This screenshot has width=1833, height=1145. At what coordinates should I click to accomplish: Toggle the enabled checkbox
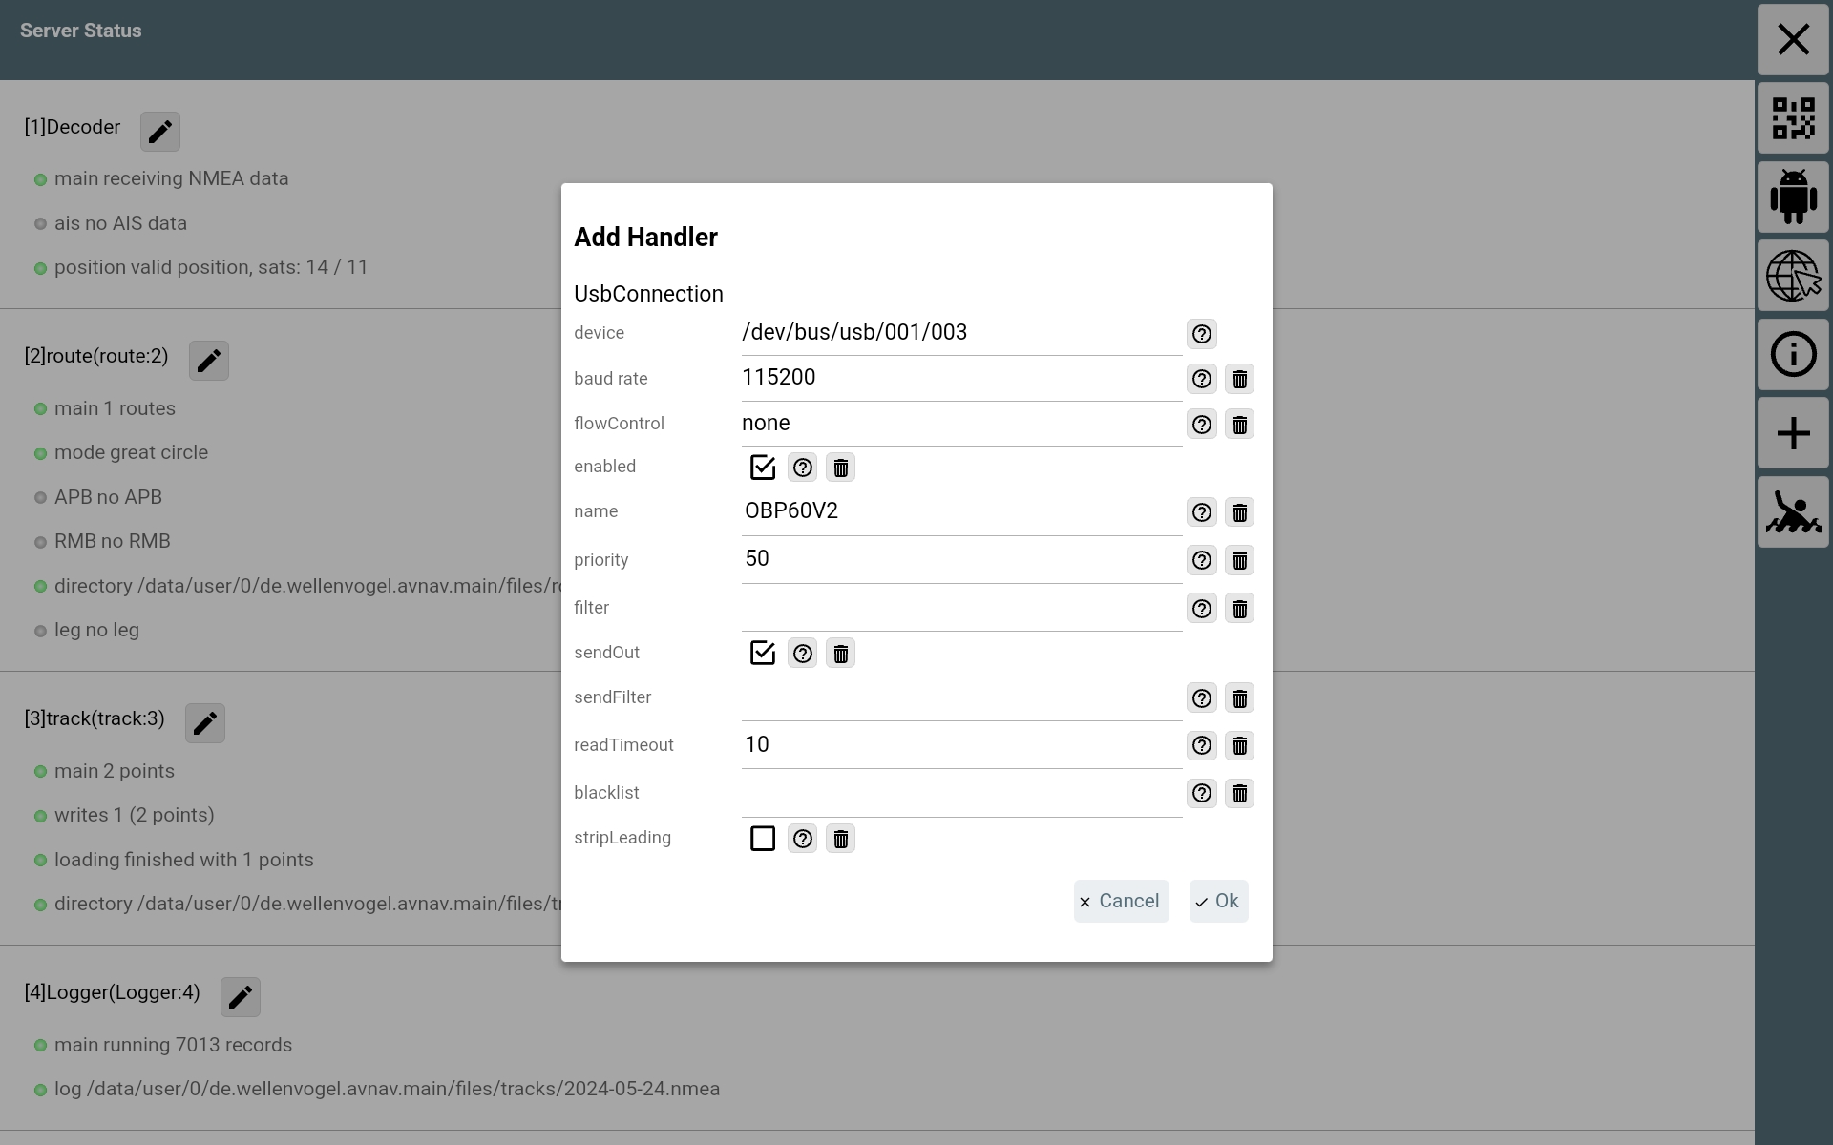[763, 468]
